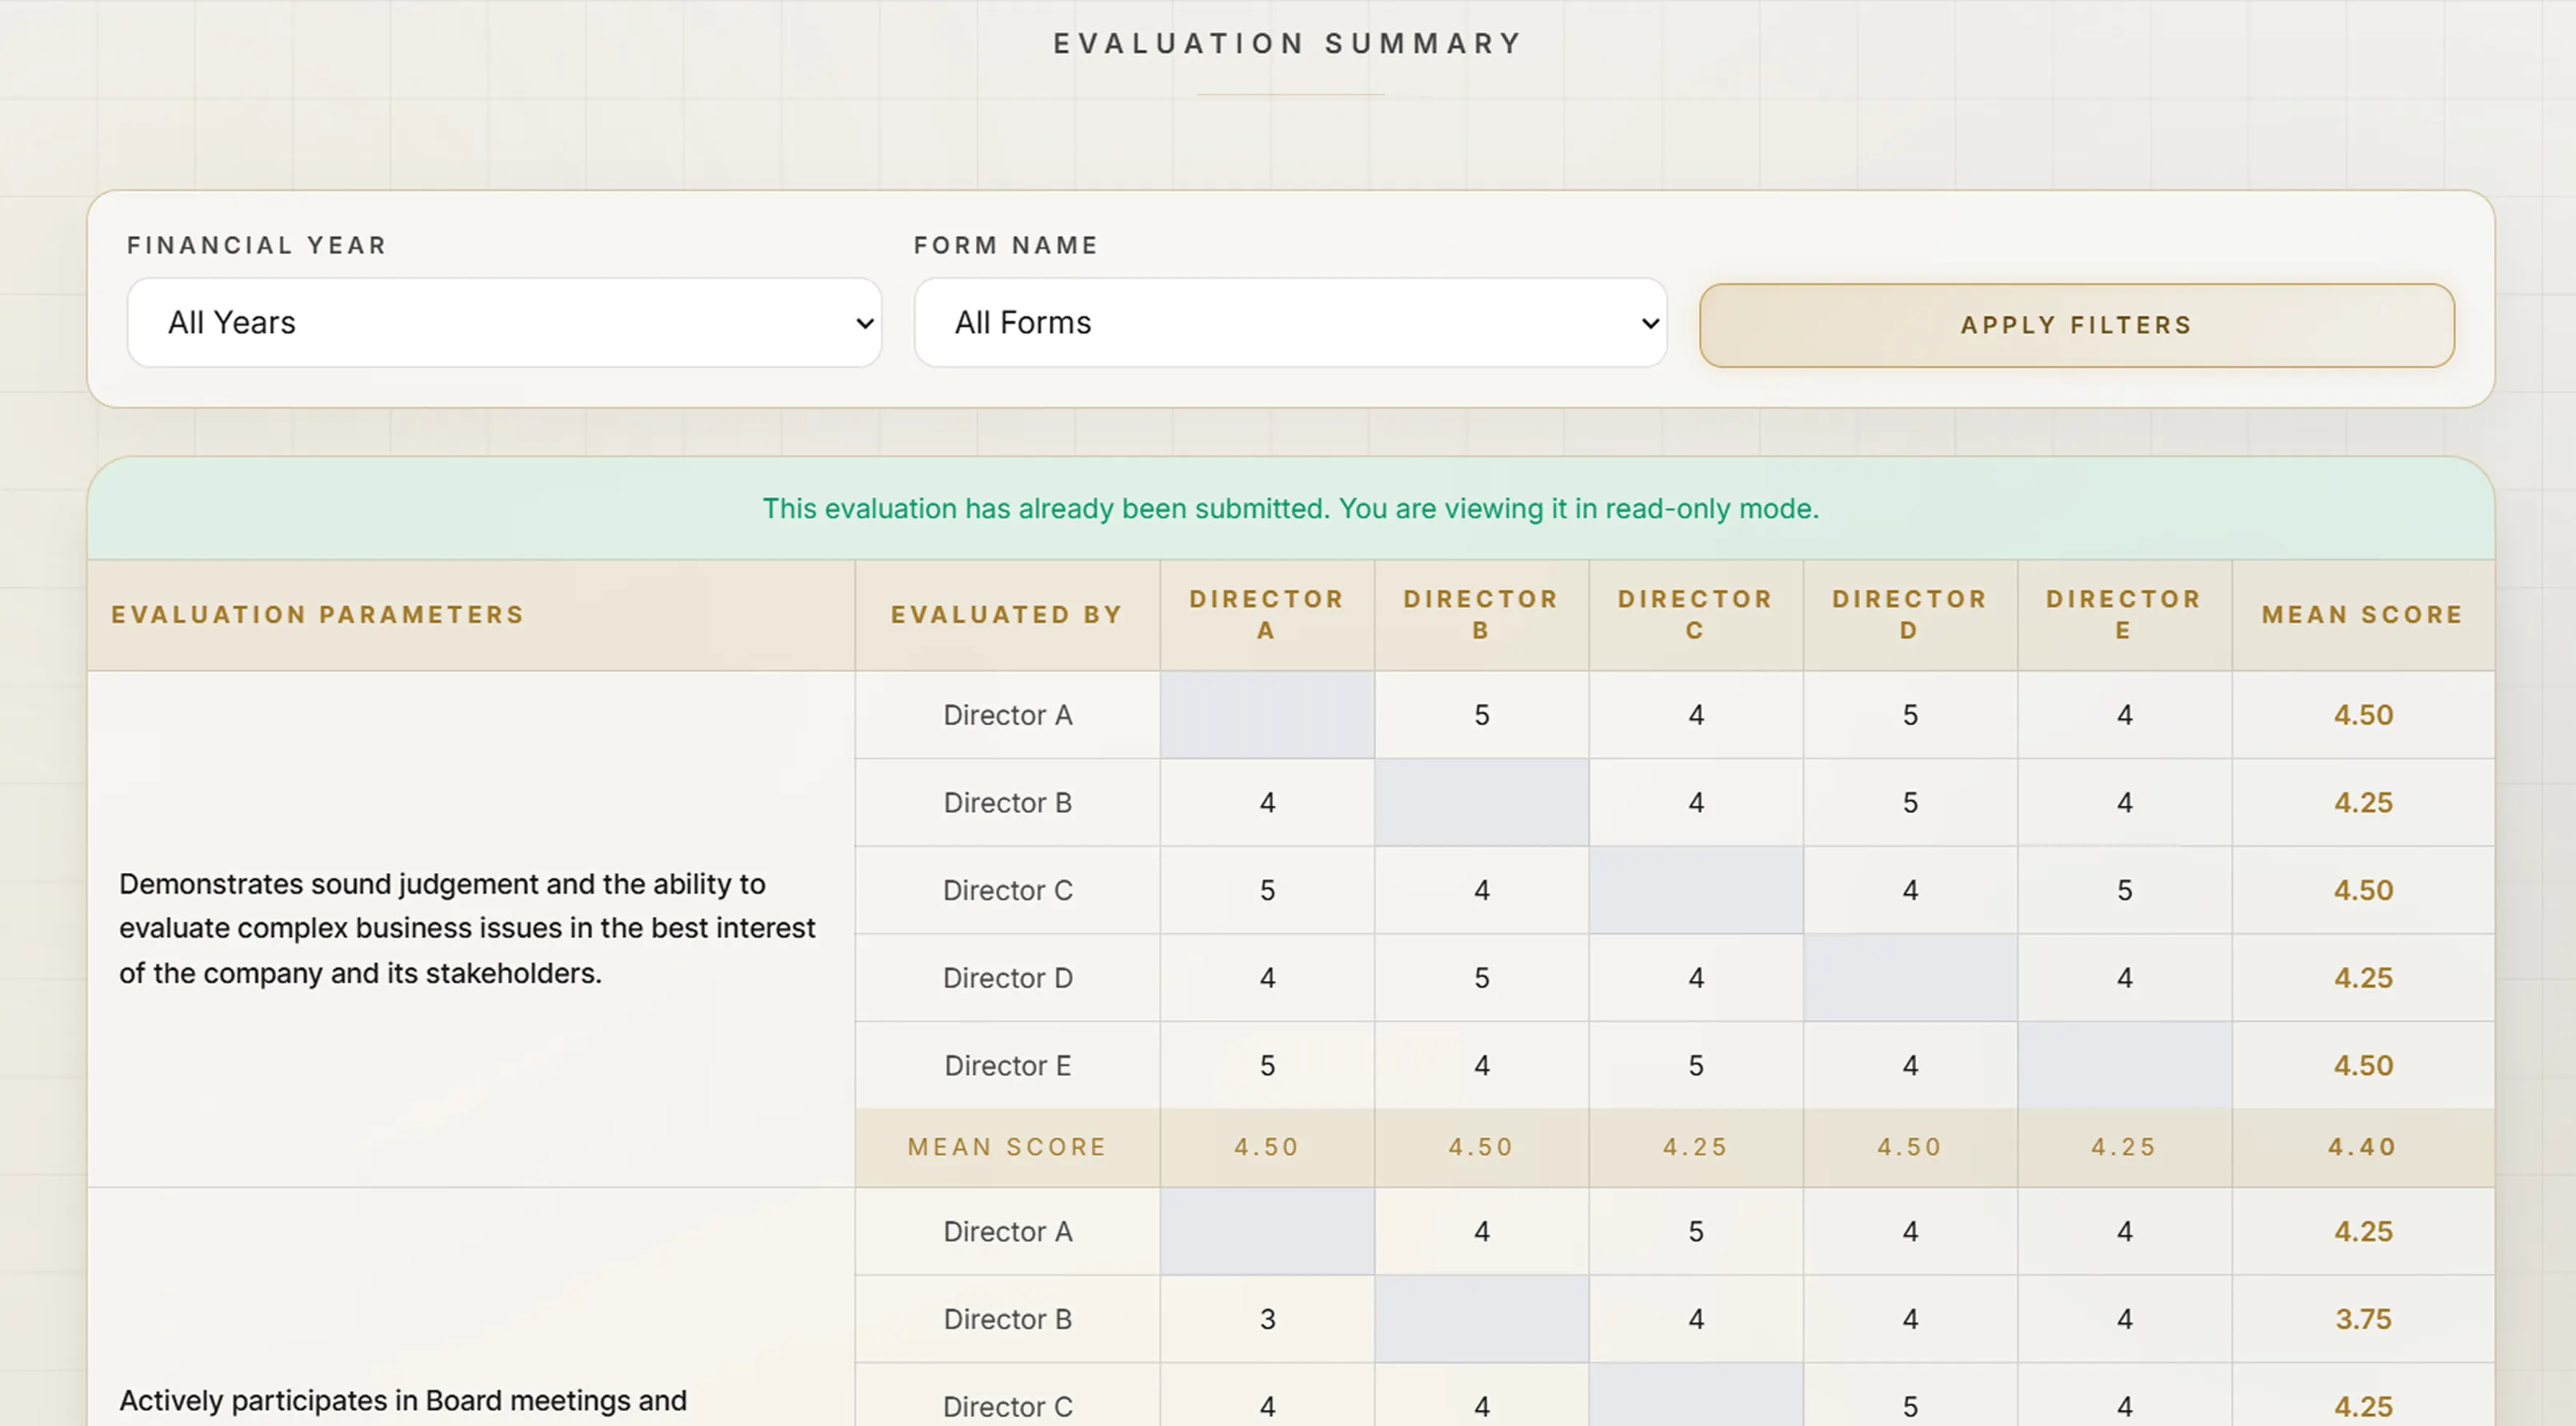
Task: Click the overall mean 4.40 cell
Action: (x=2362, y=1147)
